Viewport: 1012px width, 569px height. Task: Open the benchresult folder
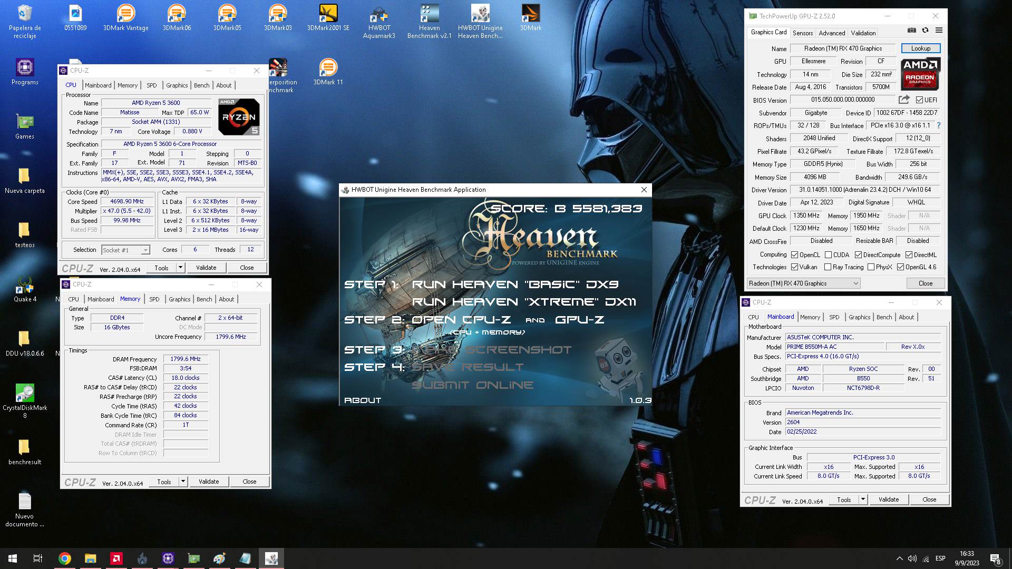point(25,452)
